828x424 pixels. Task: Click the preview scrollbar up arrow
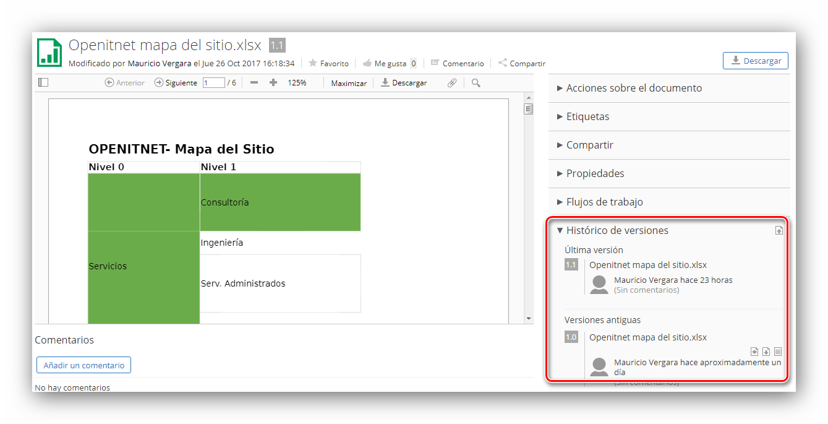[x=528, y=97]
